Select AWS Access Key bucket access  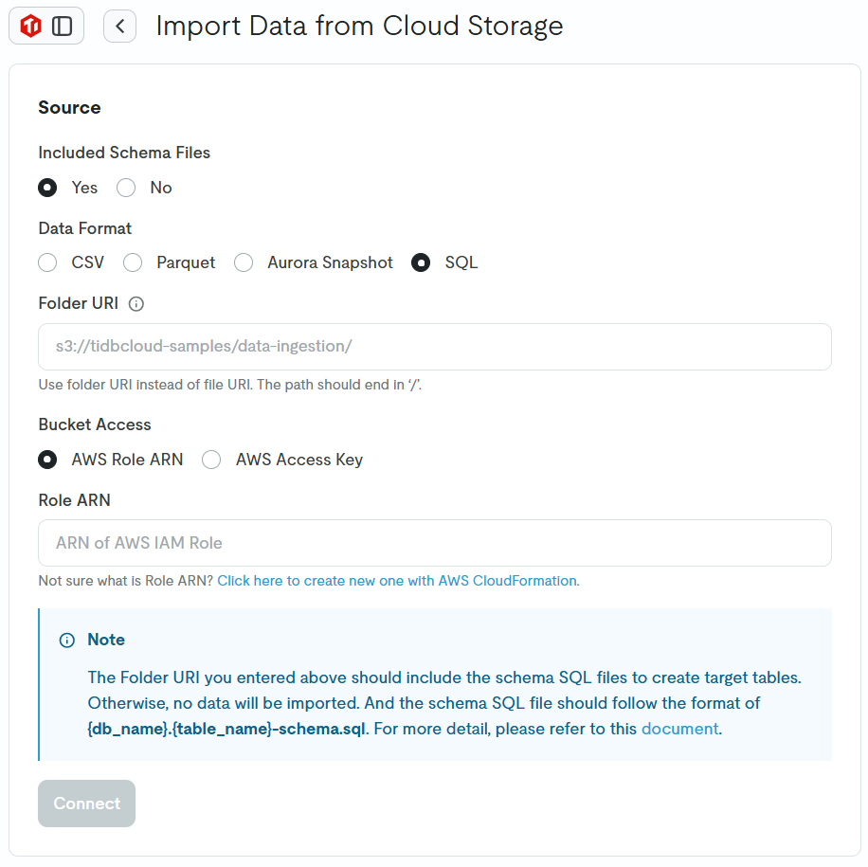[211, 460]
